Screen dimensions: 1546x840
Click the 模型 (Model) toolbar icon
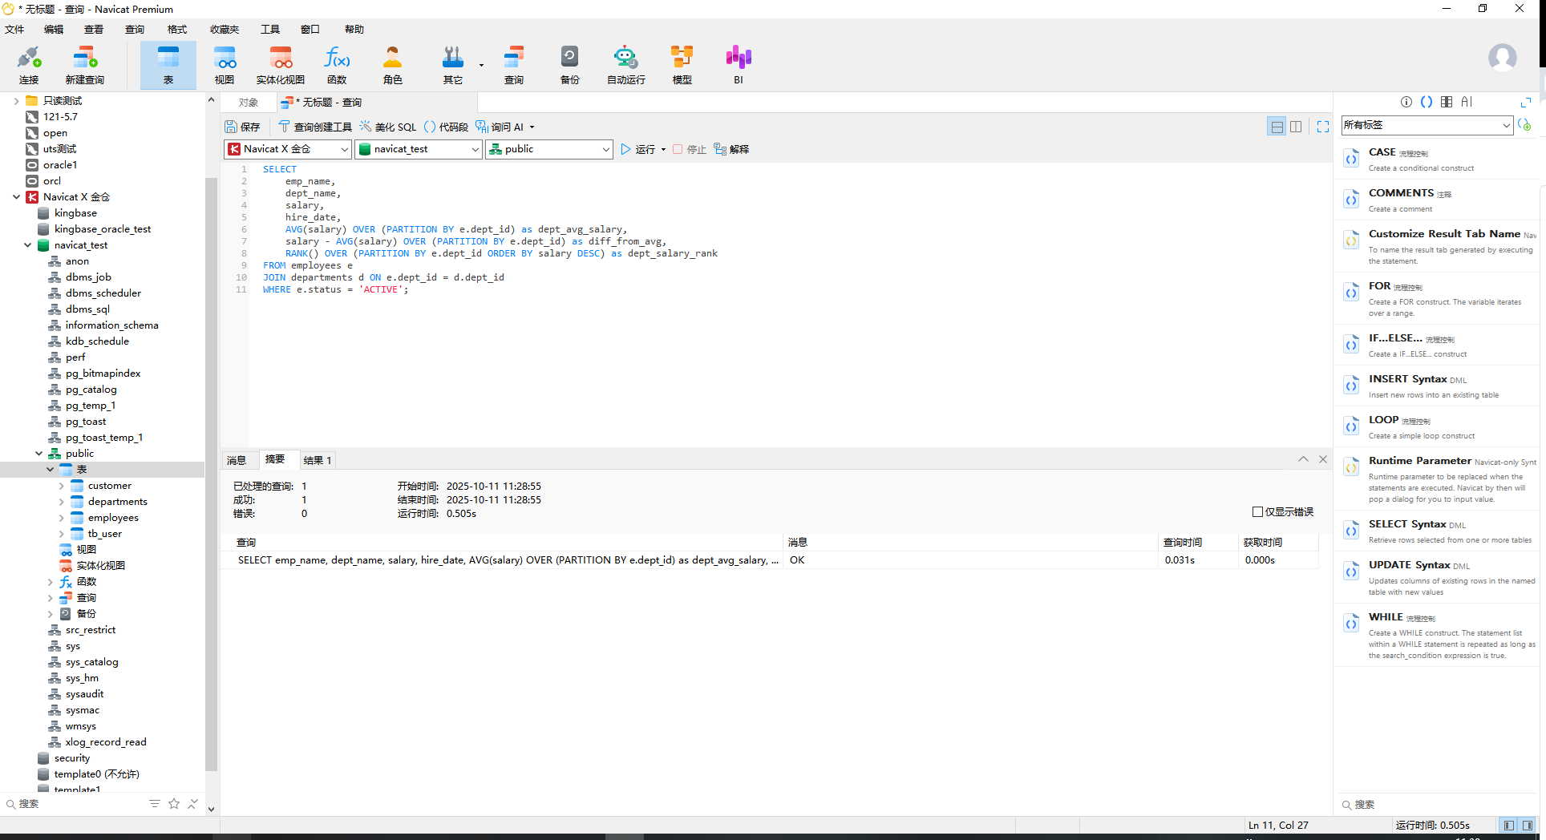point(682,65)
